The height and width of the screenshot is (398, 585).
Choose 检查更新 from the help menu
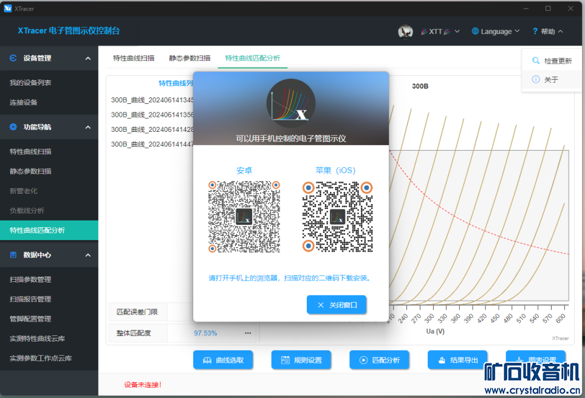552,61
